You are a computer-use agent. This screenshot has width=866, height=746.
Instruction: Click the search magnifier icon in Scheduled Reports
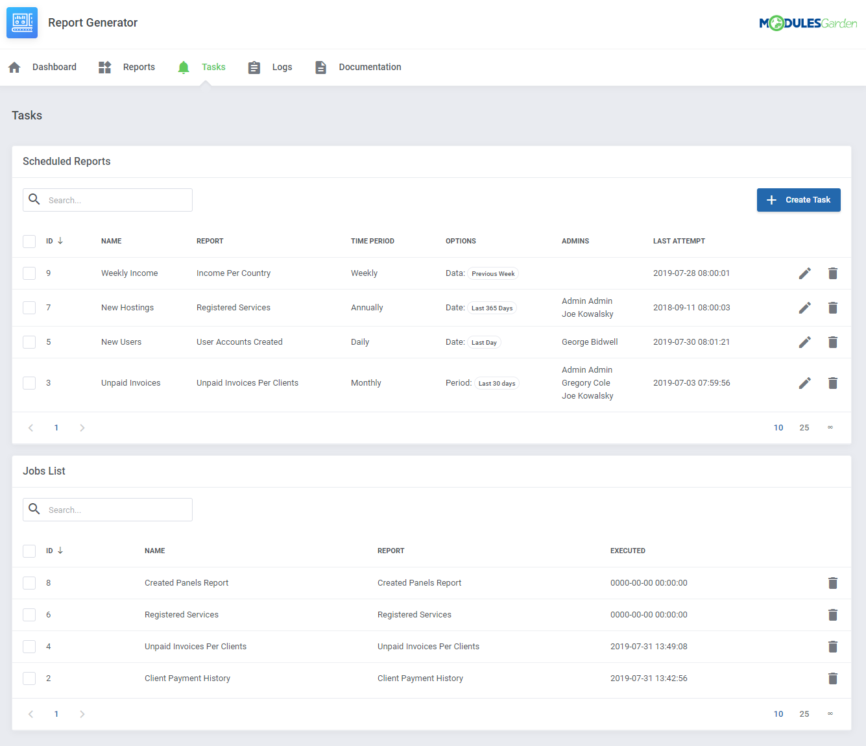34,199
